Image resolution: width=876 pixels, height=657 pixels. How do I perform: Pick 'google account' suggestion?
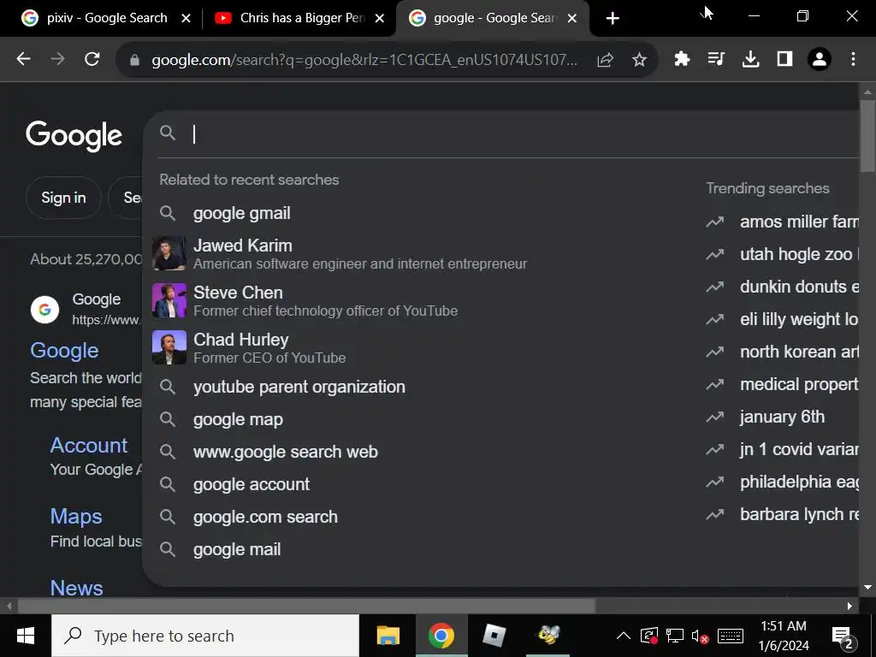click(x=252, y=484)
